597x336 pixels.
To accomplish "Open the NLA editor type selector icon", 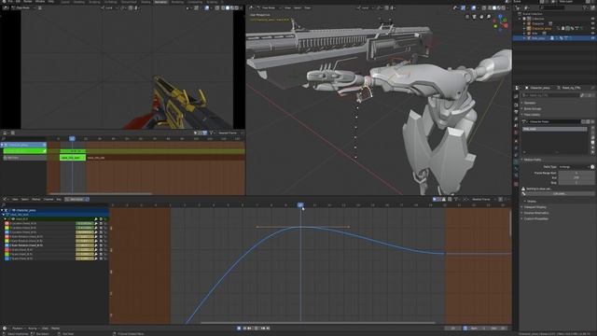I will click(6, 133).
